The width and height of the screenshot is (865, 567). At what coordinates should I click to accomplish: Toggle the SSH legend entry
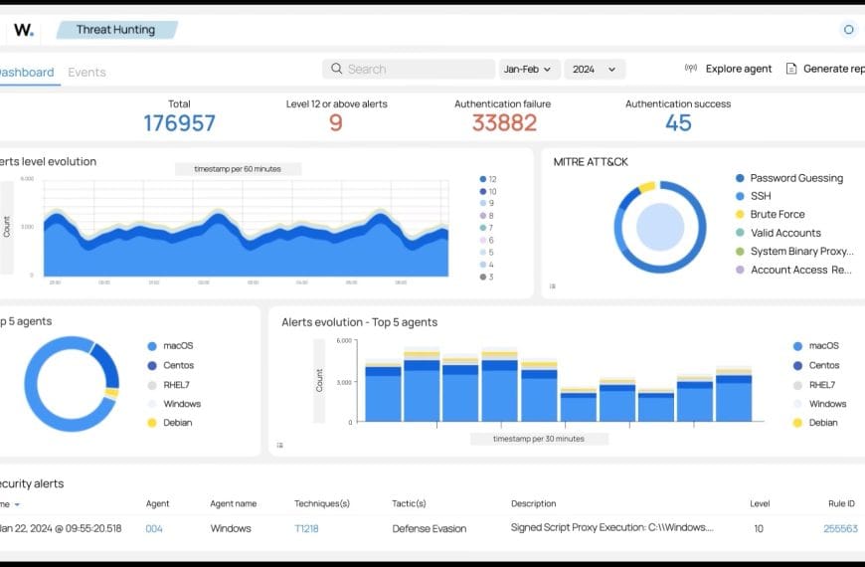(x=753, y=196)
